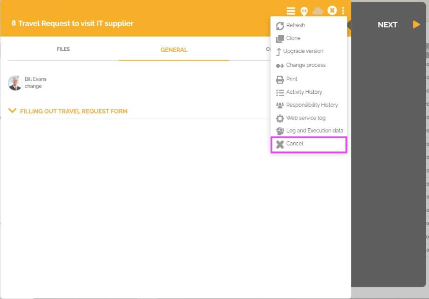Open the Print option
The height and width of the screenshot is (299, 429).
tap(292, 79)
